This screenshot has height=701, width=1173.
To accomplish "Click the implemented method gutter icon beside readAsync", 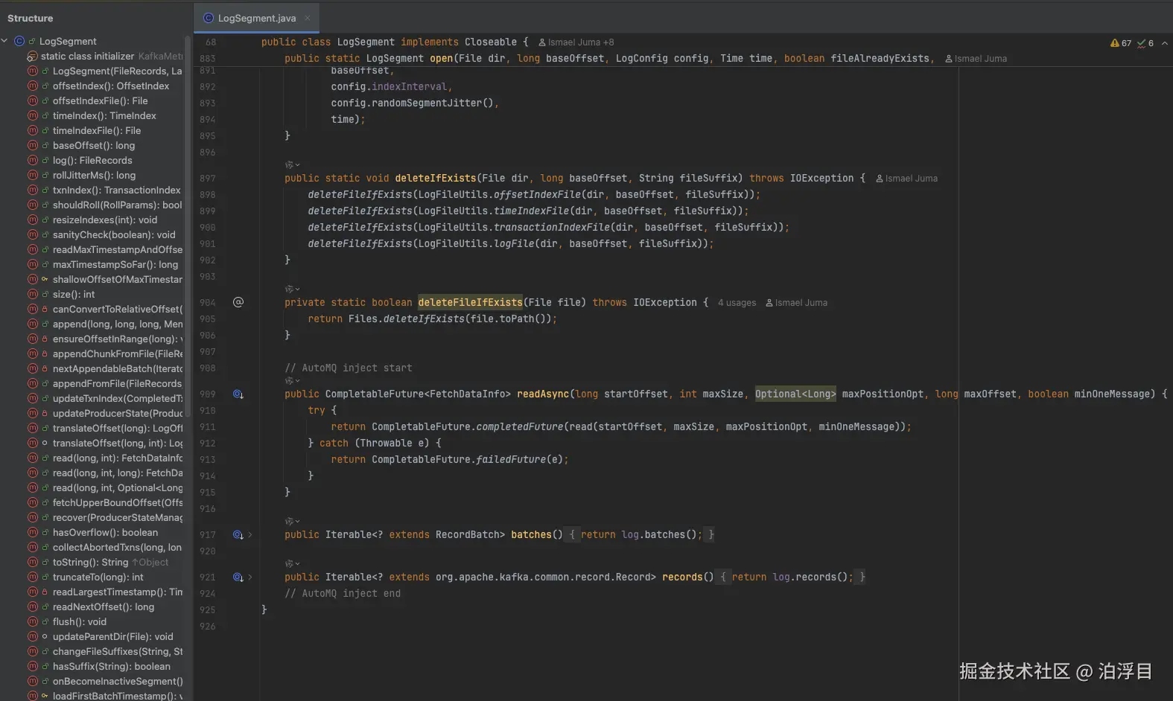I will click(238, 394).
